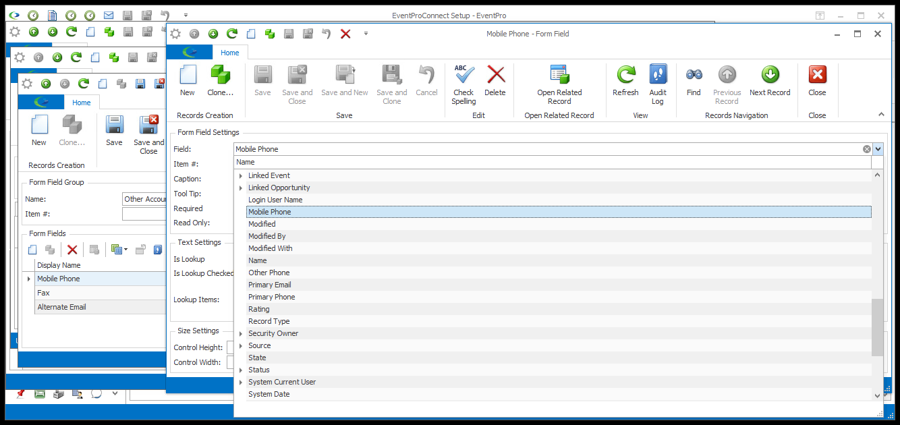Select Rating in the field list
The height and width of the screenshot is (425, 900).
tap(559, 309)
